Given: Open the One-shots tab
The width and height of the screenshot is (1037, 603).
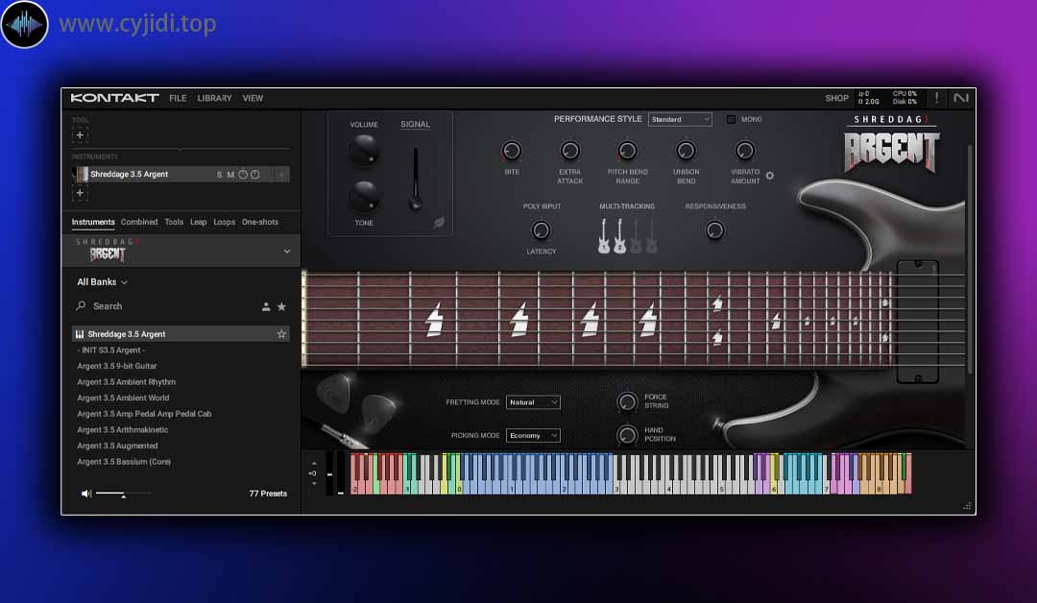Looking at the screenshot, I should pos(260,222).
